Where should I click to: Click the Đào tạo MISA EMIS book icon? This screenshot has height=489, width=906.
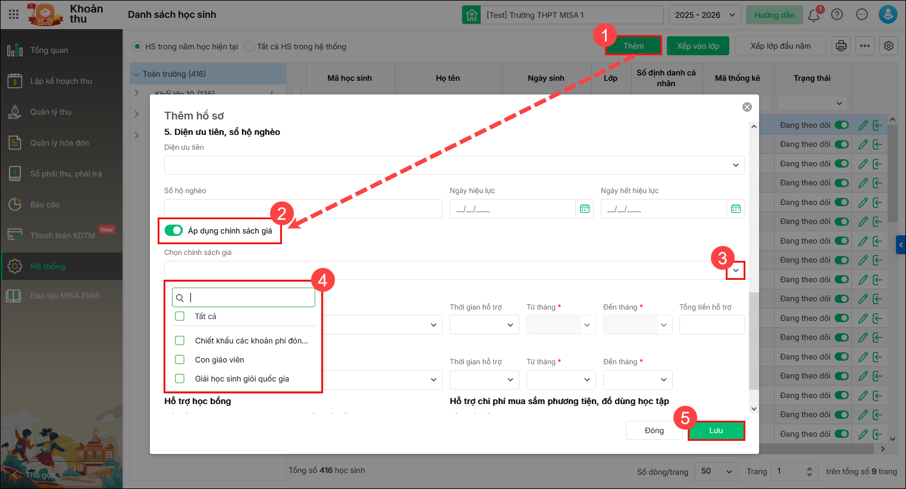(x=14, y=295)
